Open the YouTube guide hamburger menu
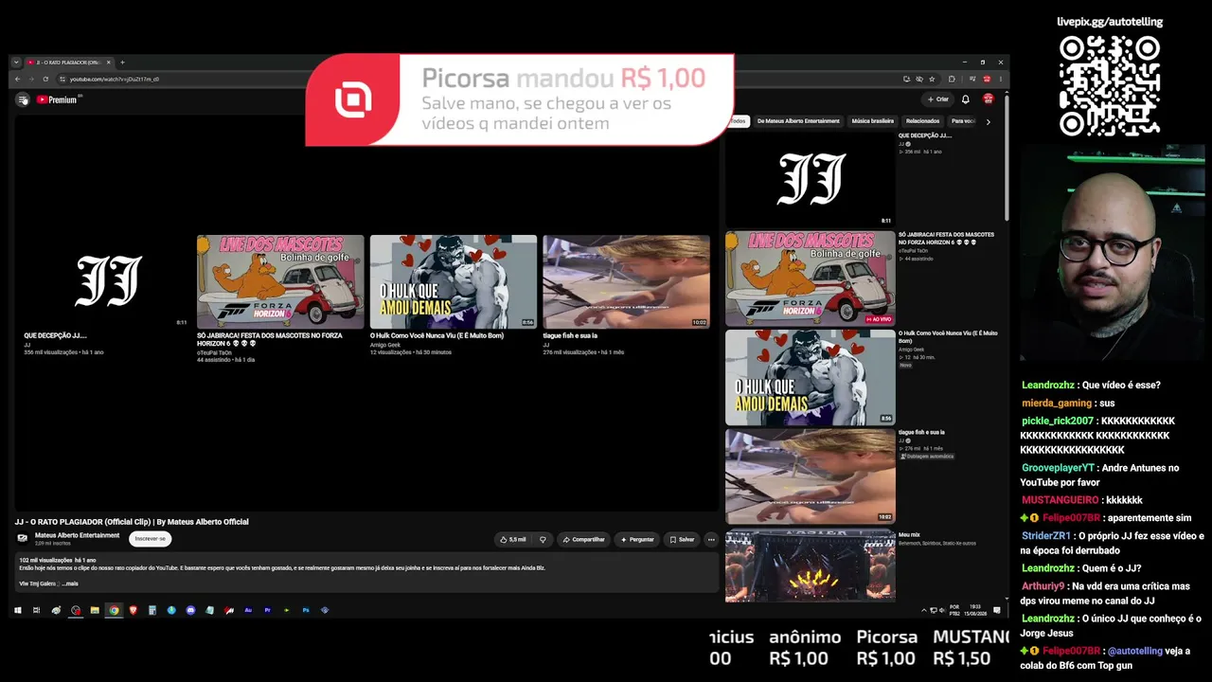The width and height of the screenshot is (1212, 682). pos(22,99)
